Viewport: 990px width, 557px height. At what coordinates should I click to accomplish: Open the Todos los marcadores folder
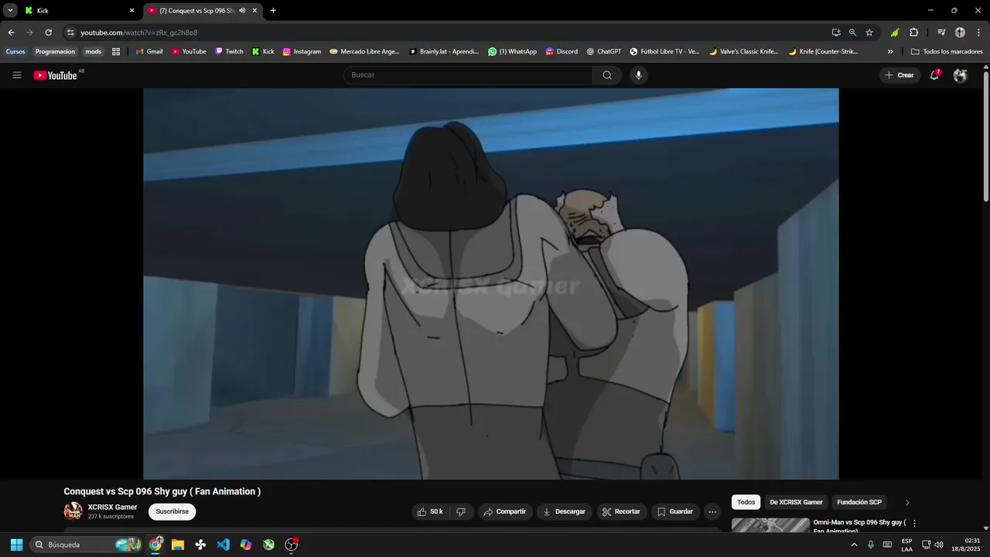tap(947, 52)
